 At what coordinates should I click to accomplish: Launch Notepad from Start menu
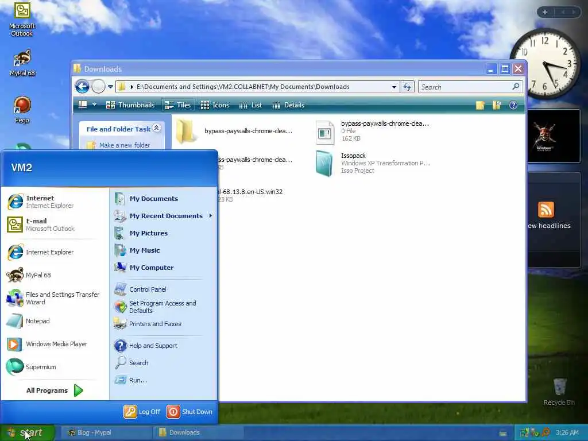click(55, 321)
